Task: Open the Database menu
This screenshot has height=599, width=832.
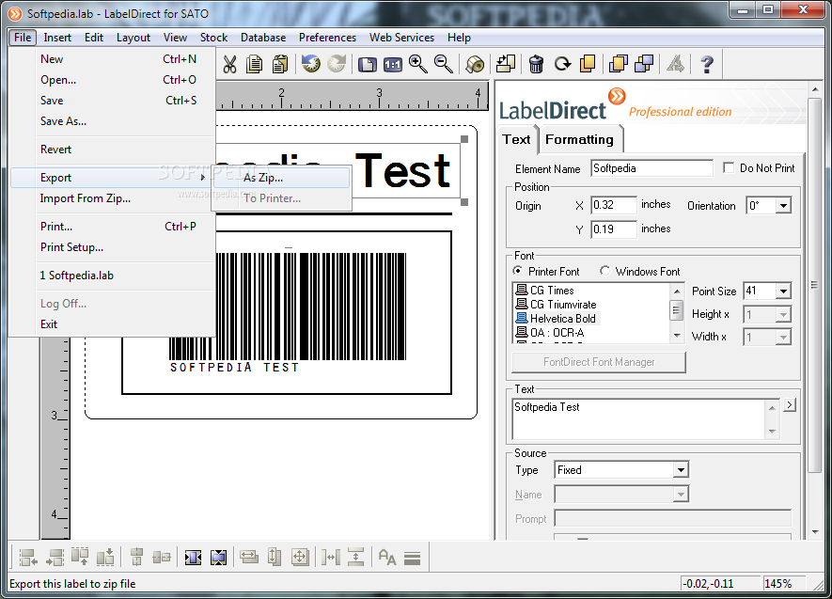Action: [x=263, y=38]
